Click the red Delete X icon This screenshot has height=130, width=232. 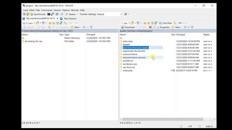tap(150, 27)
